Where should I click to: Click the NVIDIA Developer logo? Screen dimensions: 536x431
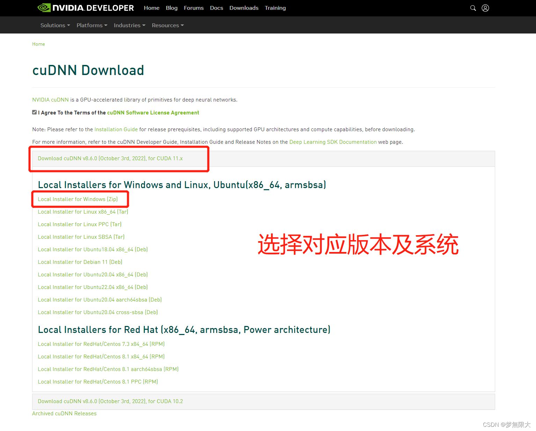tap(86, 8)
